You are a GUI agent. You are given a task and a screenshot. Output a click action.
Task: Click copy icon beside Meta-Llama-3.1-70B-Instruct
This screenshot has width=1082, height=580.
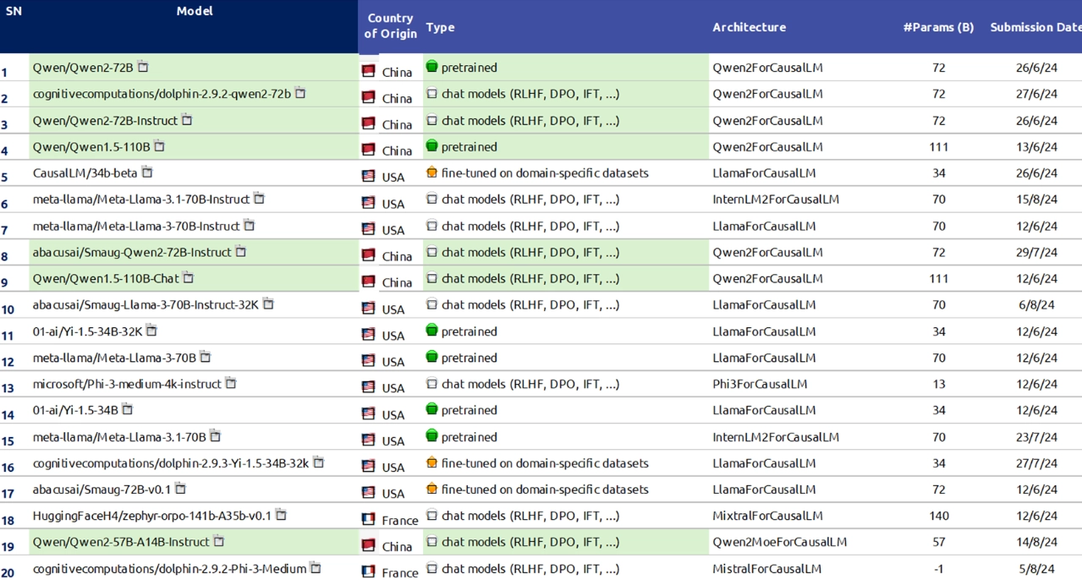click(259, 199)
